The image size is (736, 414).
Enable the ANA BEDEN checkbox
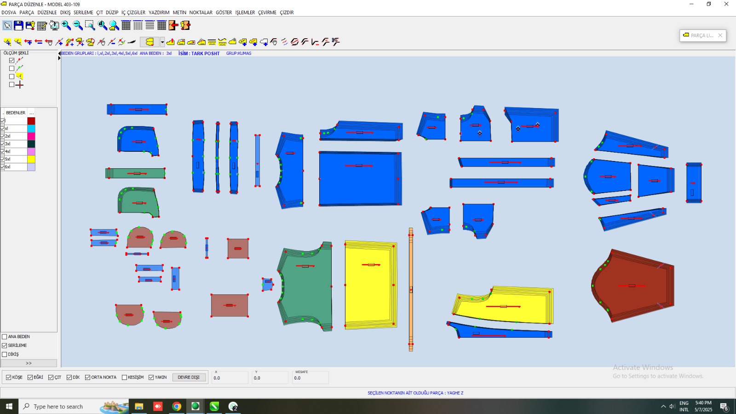click(x=5, y=337)
